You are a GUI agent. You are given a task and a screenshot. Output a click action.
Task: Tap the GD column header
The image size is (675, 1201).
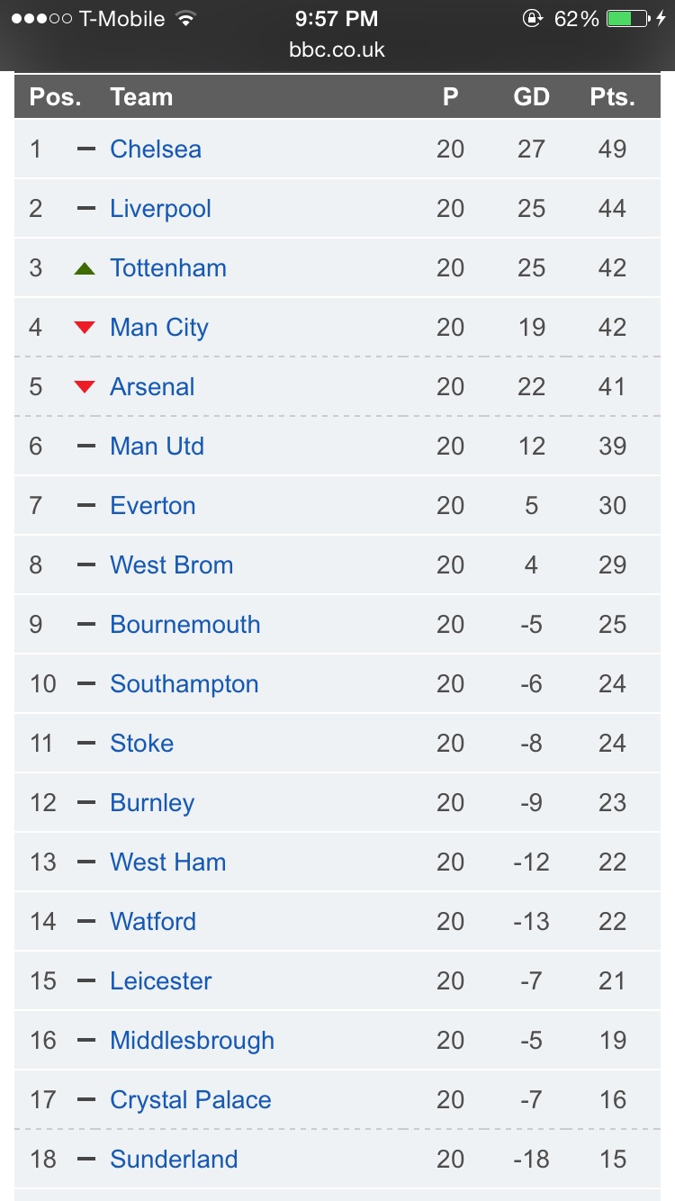tap(531, 97)
